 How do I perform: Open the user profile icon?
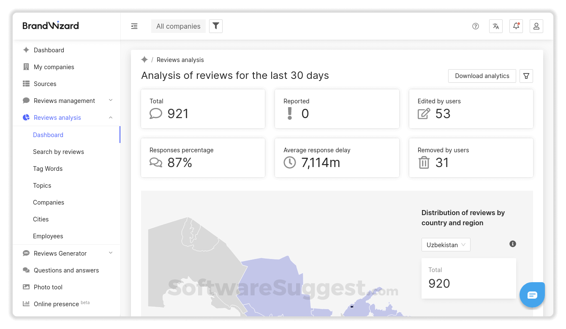click(x=536, y=26)
